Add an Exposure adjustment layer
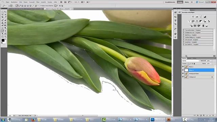 (205, 17)
